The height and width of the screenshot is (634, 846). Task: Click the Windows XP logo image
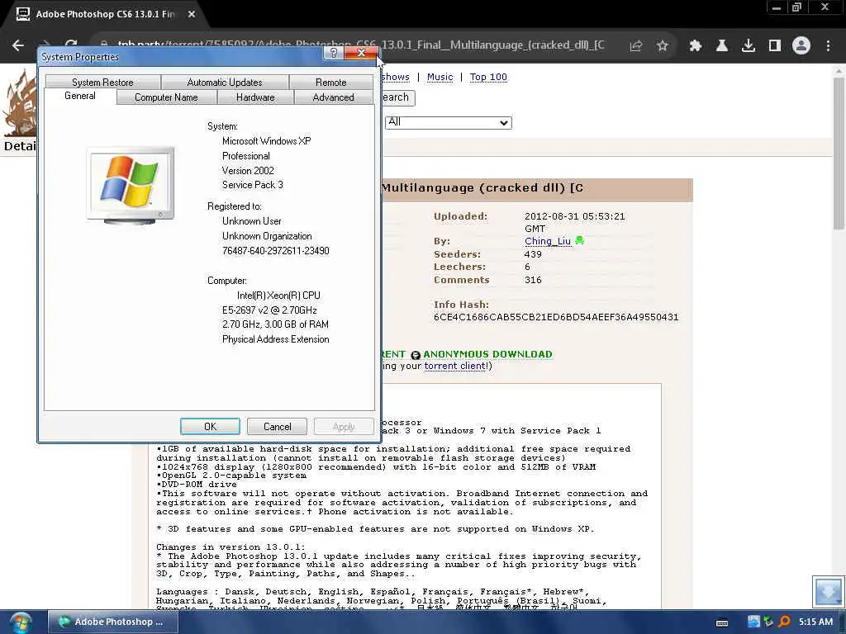pyautogui.click(x=130, y=186)
